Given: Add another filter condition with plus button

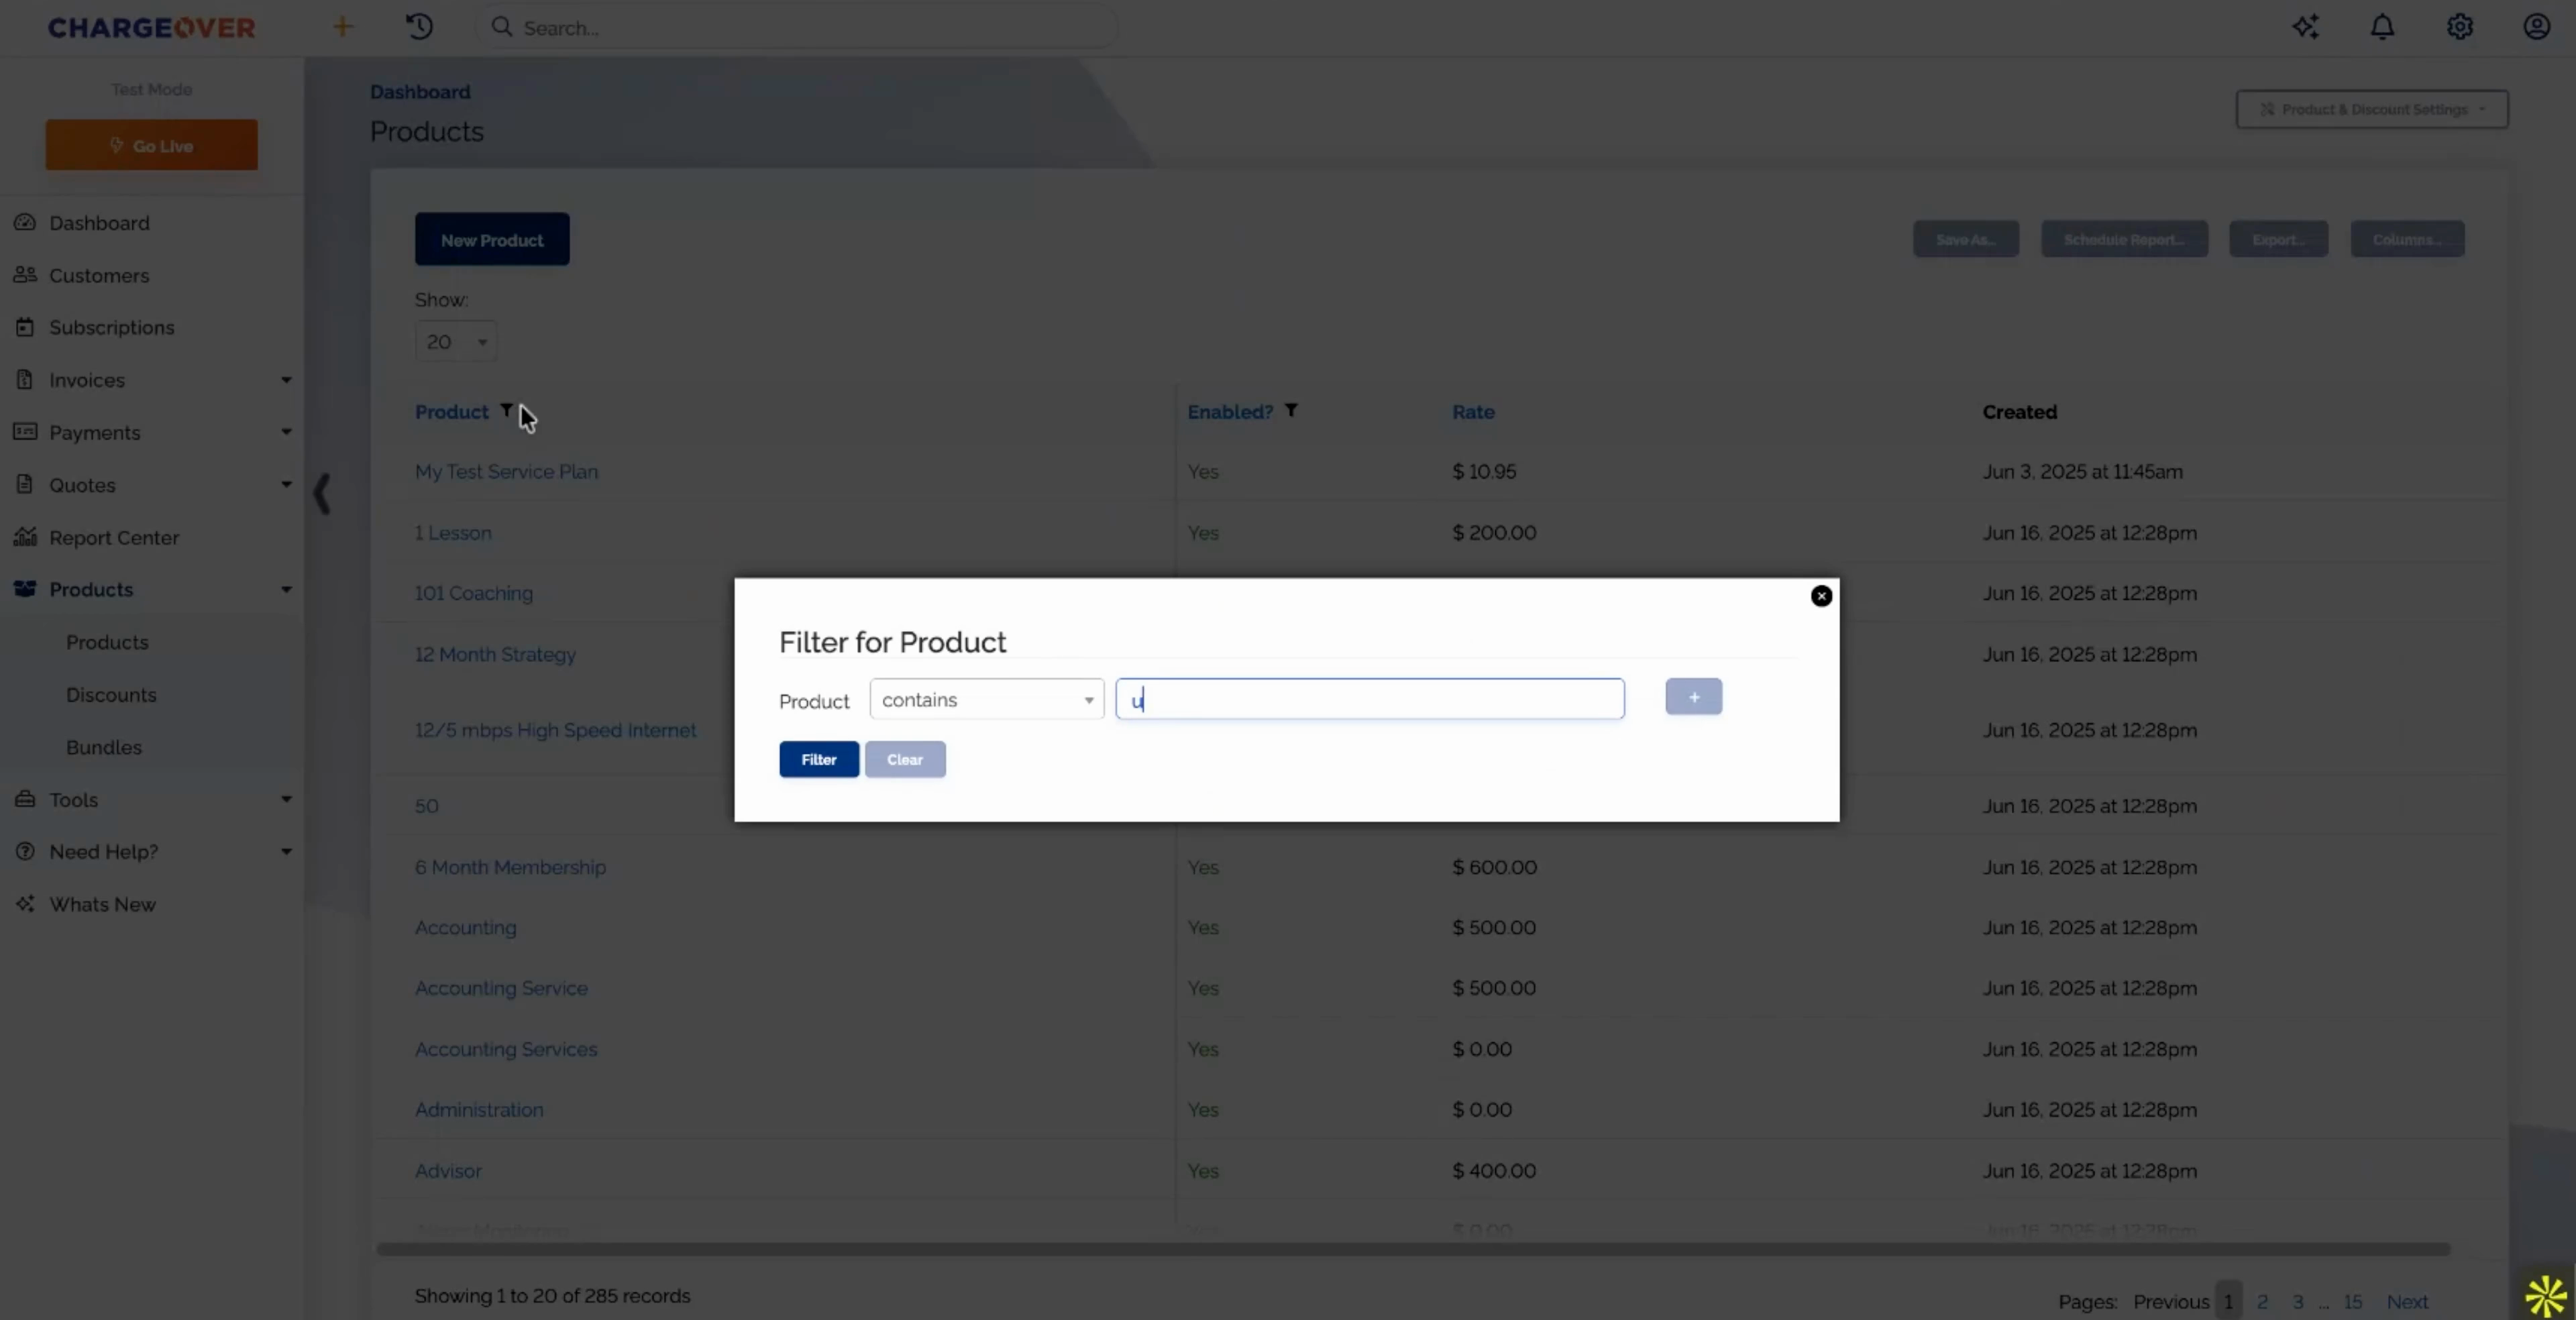Looking at the screenshot, I should 1693,697.
